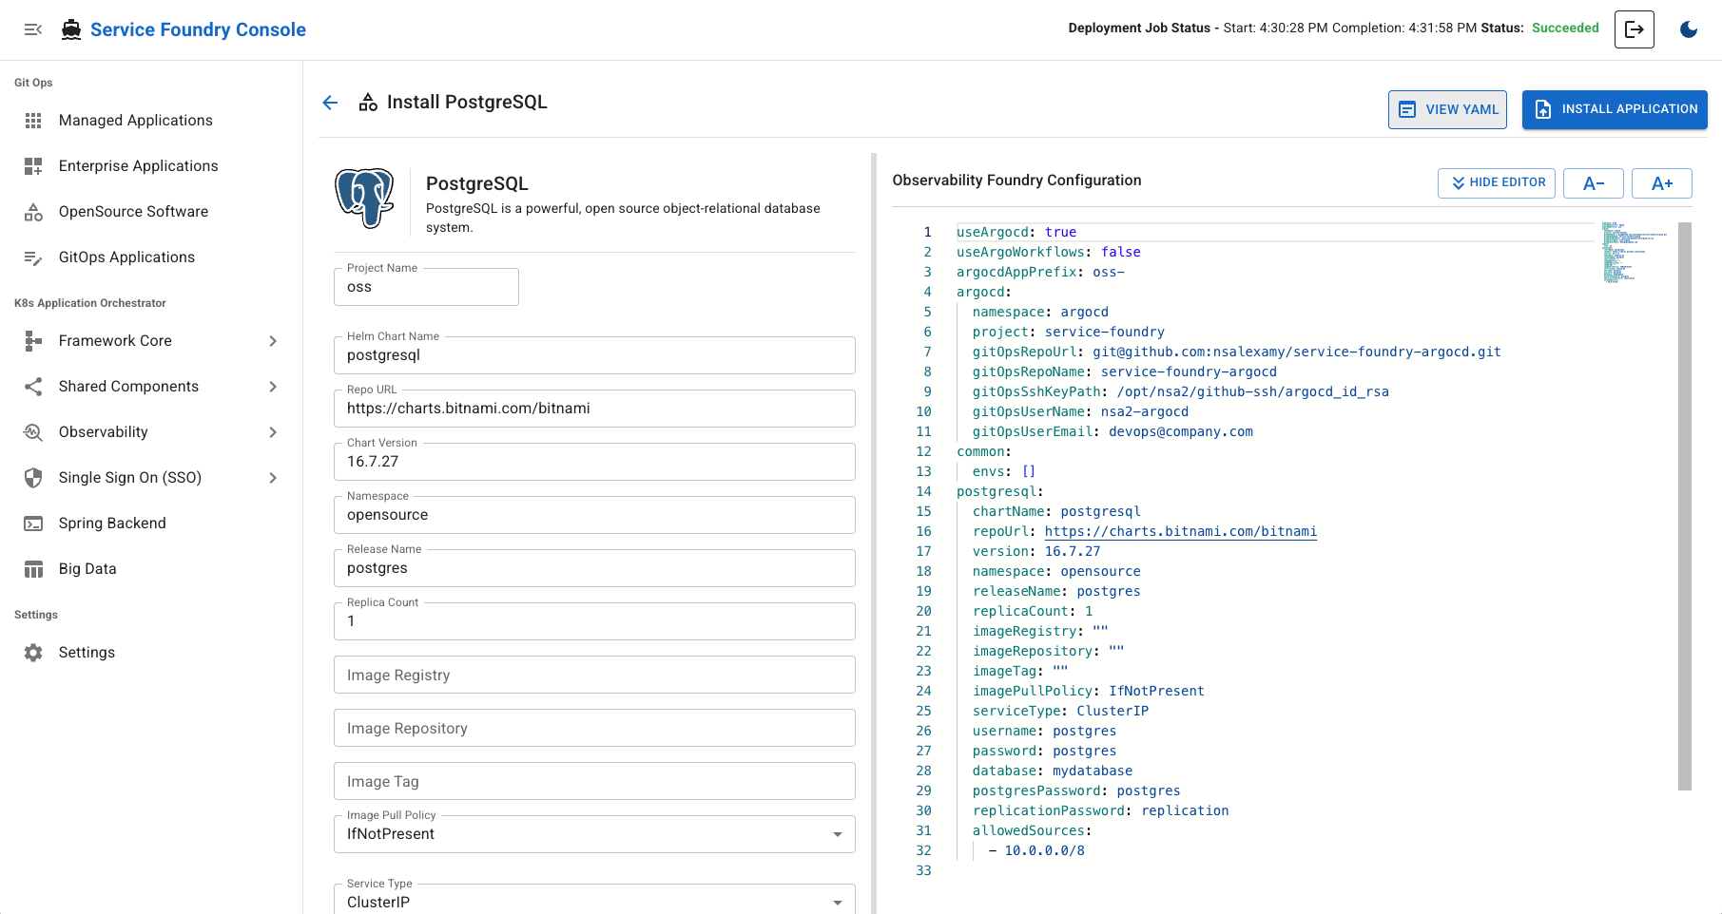Click the GitOps Applications icon
The width and height of the screenshot is (1722, 914).
point(33,257)
